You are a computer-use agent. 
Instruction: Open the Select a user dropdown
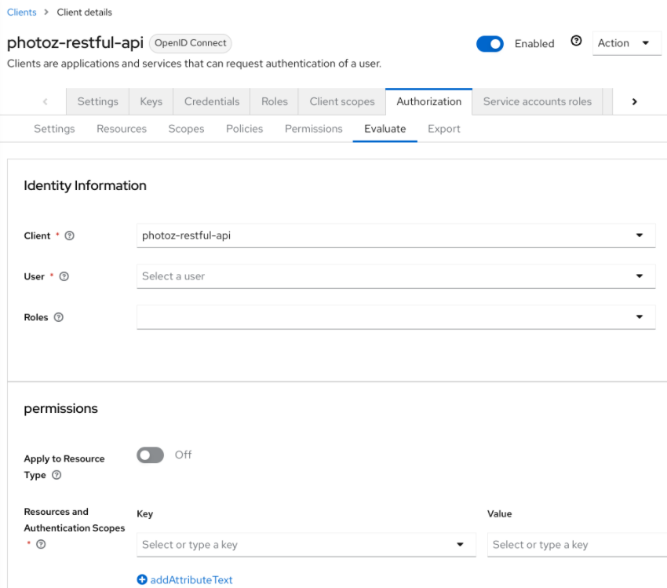(x=395, y=276)
